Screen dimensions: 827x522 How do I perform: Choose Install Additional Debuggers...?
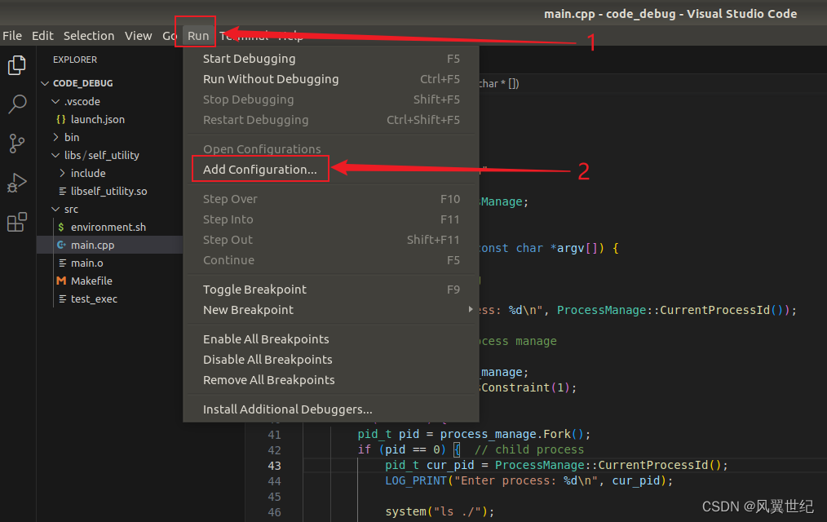click(331, 409)
